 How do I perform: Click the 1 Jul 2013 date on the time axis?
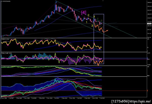tap(80, 98)
